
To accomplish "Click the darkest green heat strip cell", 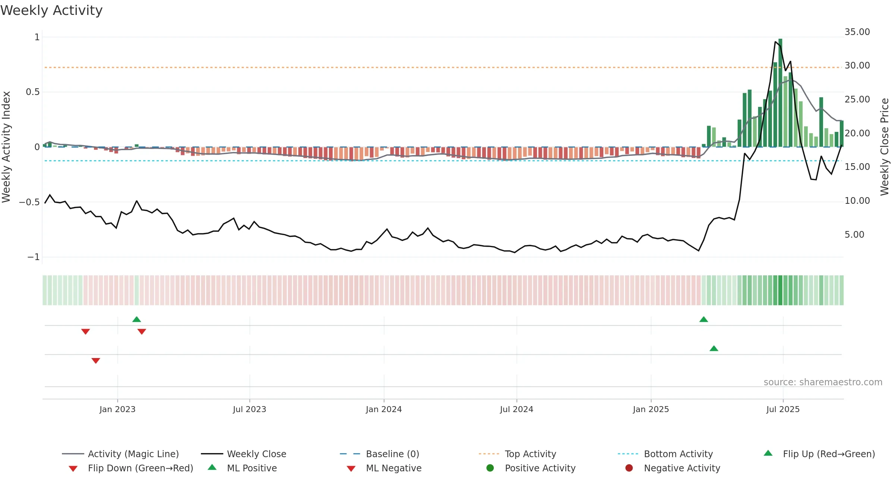I will click(x=780, y=290).
